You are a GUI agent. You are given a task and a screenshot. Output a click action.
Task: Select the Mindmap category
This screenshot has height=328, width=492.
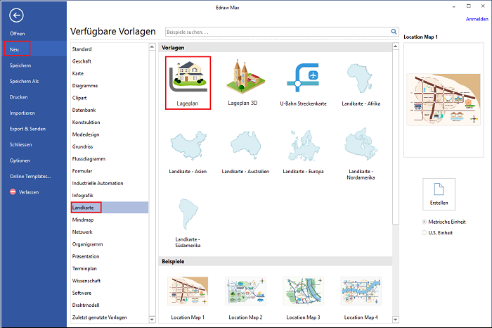(x=83, y=220)
